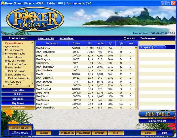
Task: Click the CONTACT US button
Action: (x=67, y=133)
